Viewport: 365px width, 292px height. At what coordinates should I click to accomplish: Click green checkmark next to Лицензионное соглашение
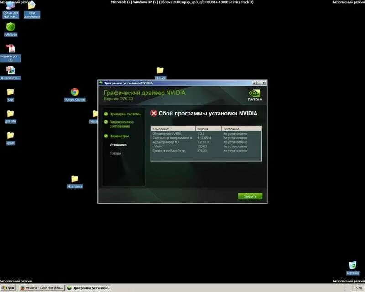point(106,122)
